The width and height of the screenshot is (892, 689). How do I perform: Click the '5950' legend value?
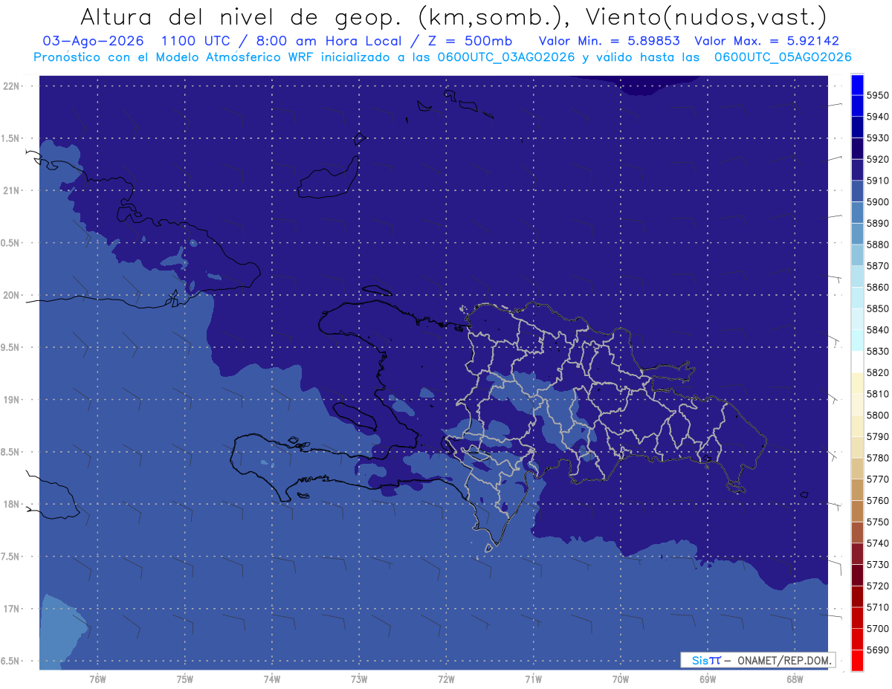point(877,95)
